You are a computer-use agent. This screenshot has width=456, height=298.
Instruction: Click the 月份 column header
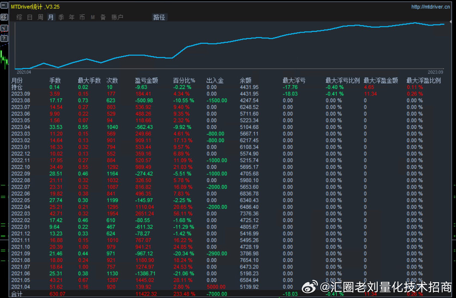(x=17, y=80)
